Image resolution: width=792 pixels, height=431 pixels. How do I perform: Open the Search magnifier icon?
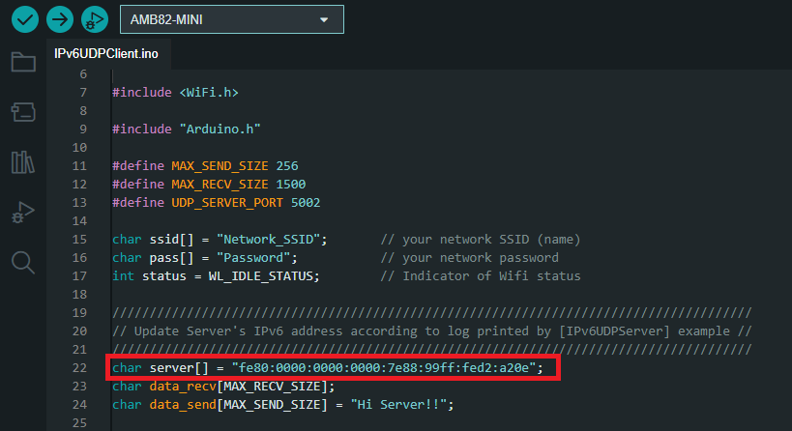[x=22, y=262]
